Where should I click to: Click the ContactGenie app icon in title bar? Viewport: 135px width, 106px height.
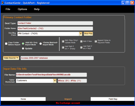pos(2,3)
